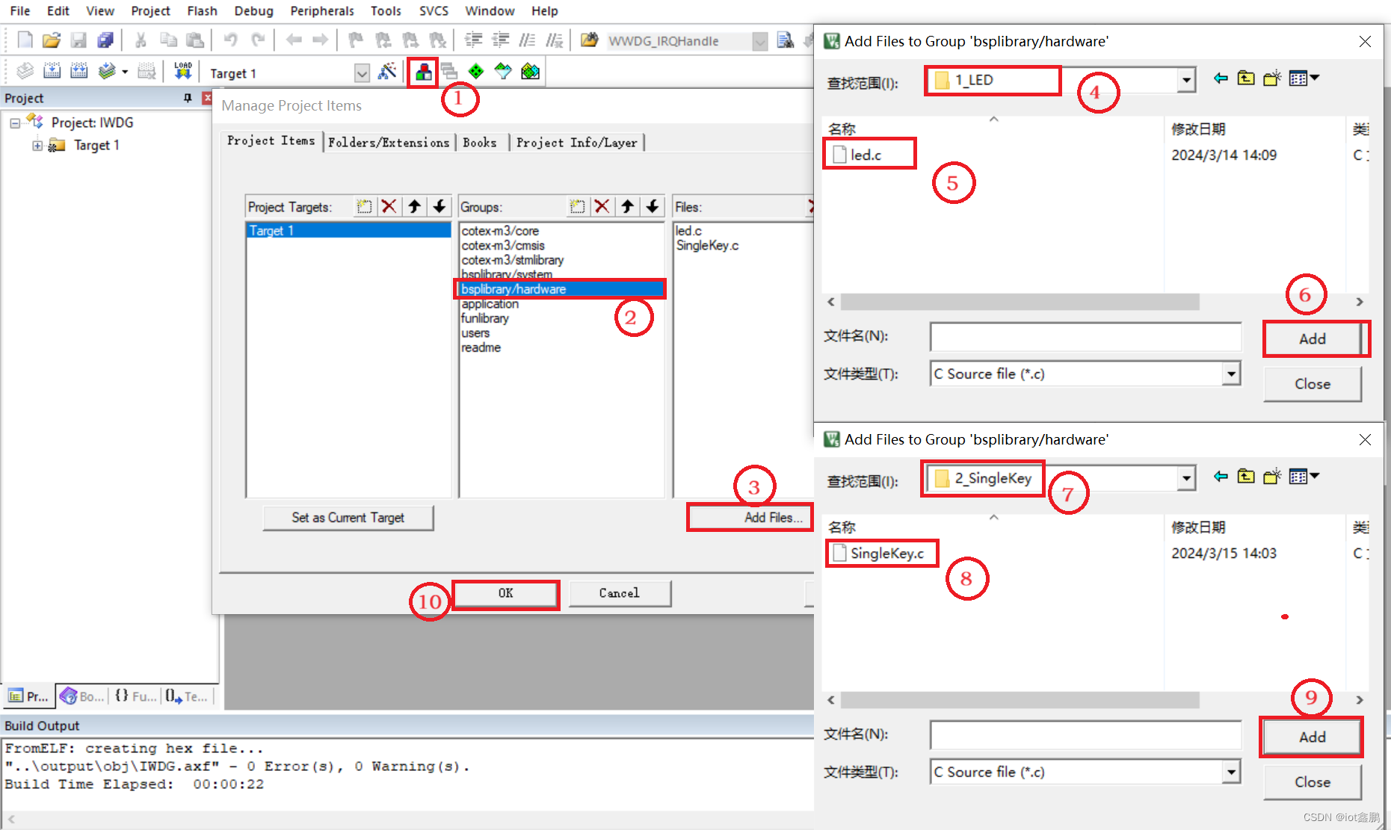Click the Insert Bookmark flag icon

[356, 40]
